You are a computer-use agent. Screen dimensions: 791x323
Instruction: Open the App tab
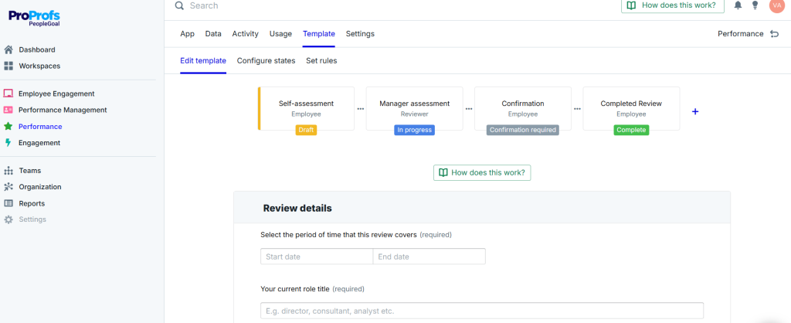pos(187,34)
